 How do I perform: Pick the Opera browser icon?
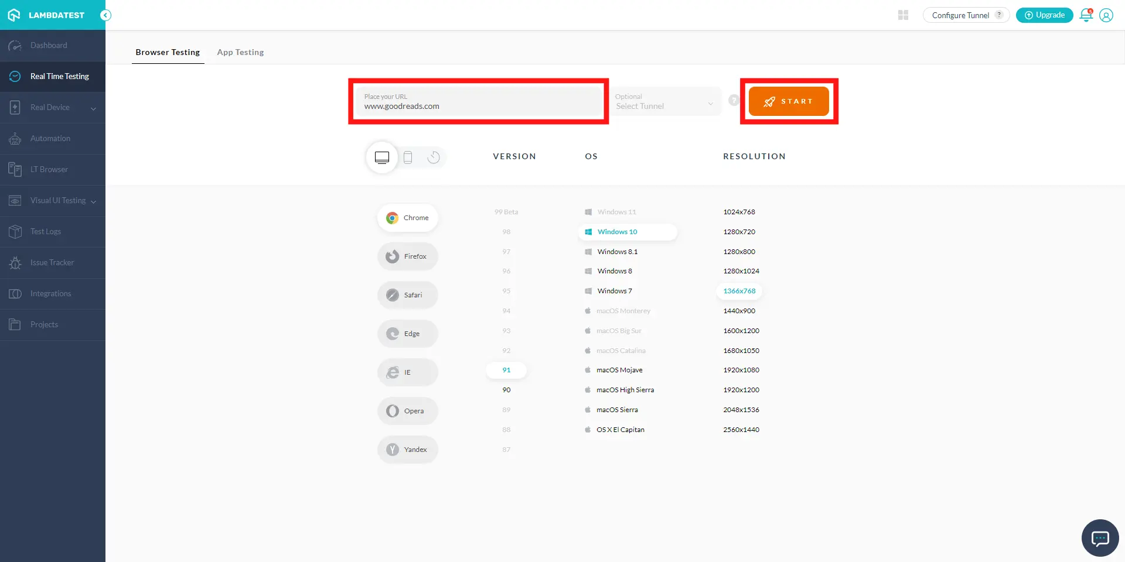click(407, 410)
